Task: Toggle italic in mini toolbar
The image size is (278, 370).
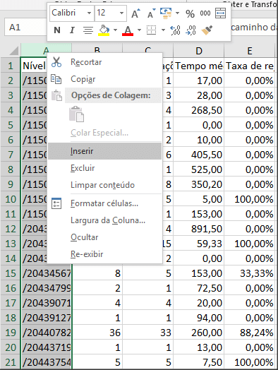Action: point(72,30)
